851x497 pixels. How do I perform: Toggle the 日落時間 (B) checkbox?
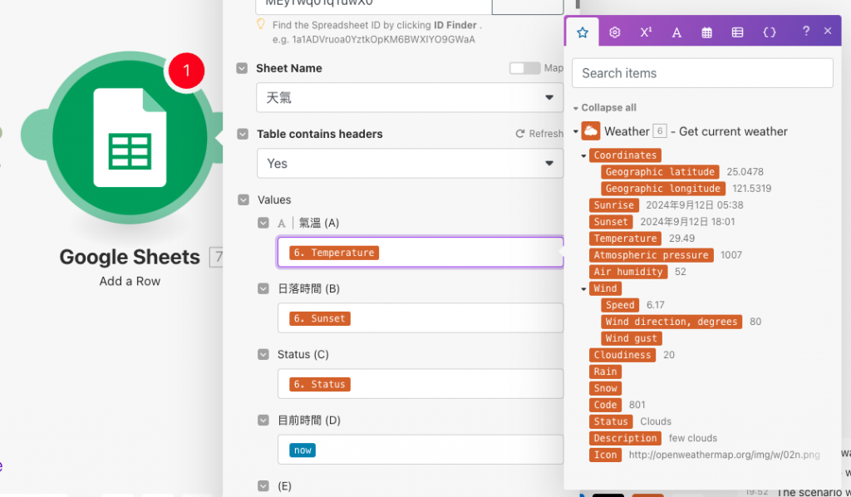[x=263, y=288]
